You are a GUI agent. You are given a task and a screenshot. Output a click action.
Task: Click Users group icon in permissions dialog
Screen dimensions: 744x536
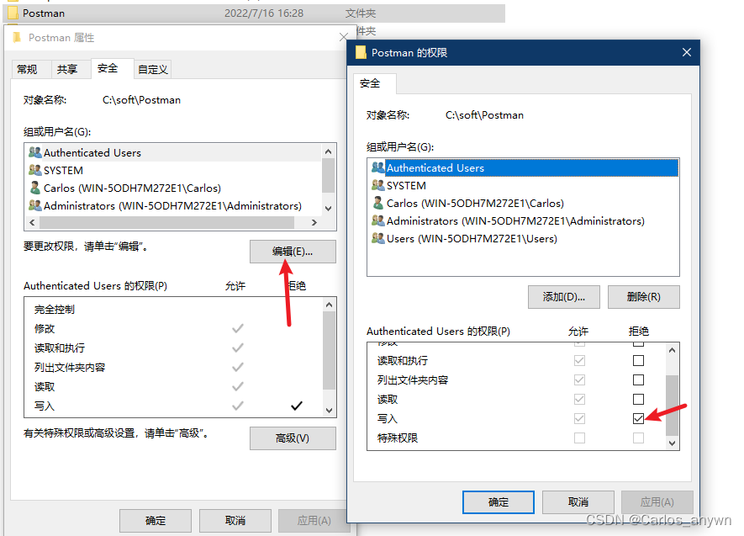[378, 238]
